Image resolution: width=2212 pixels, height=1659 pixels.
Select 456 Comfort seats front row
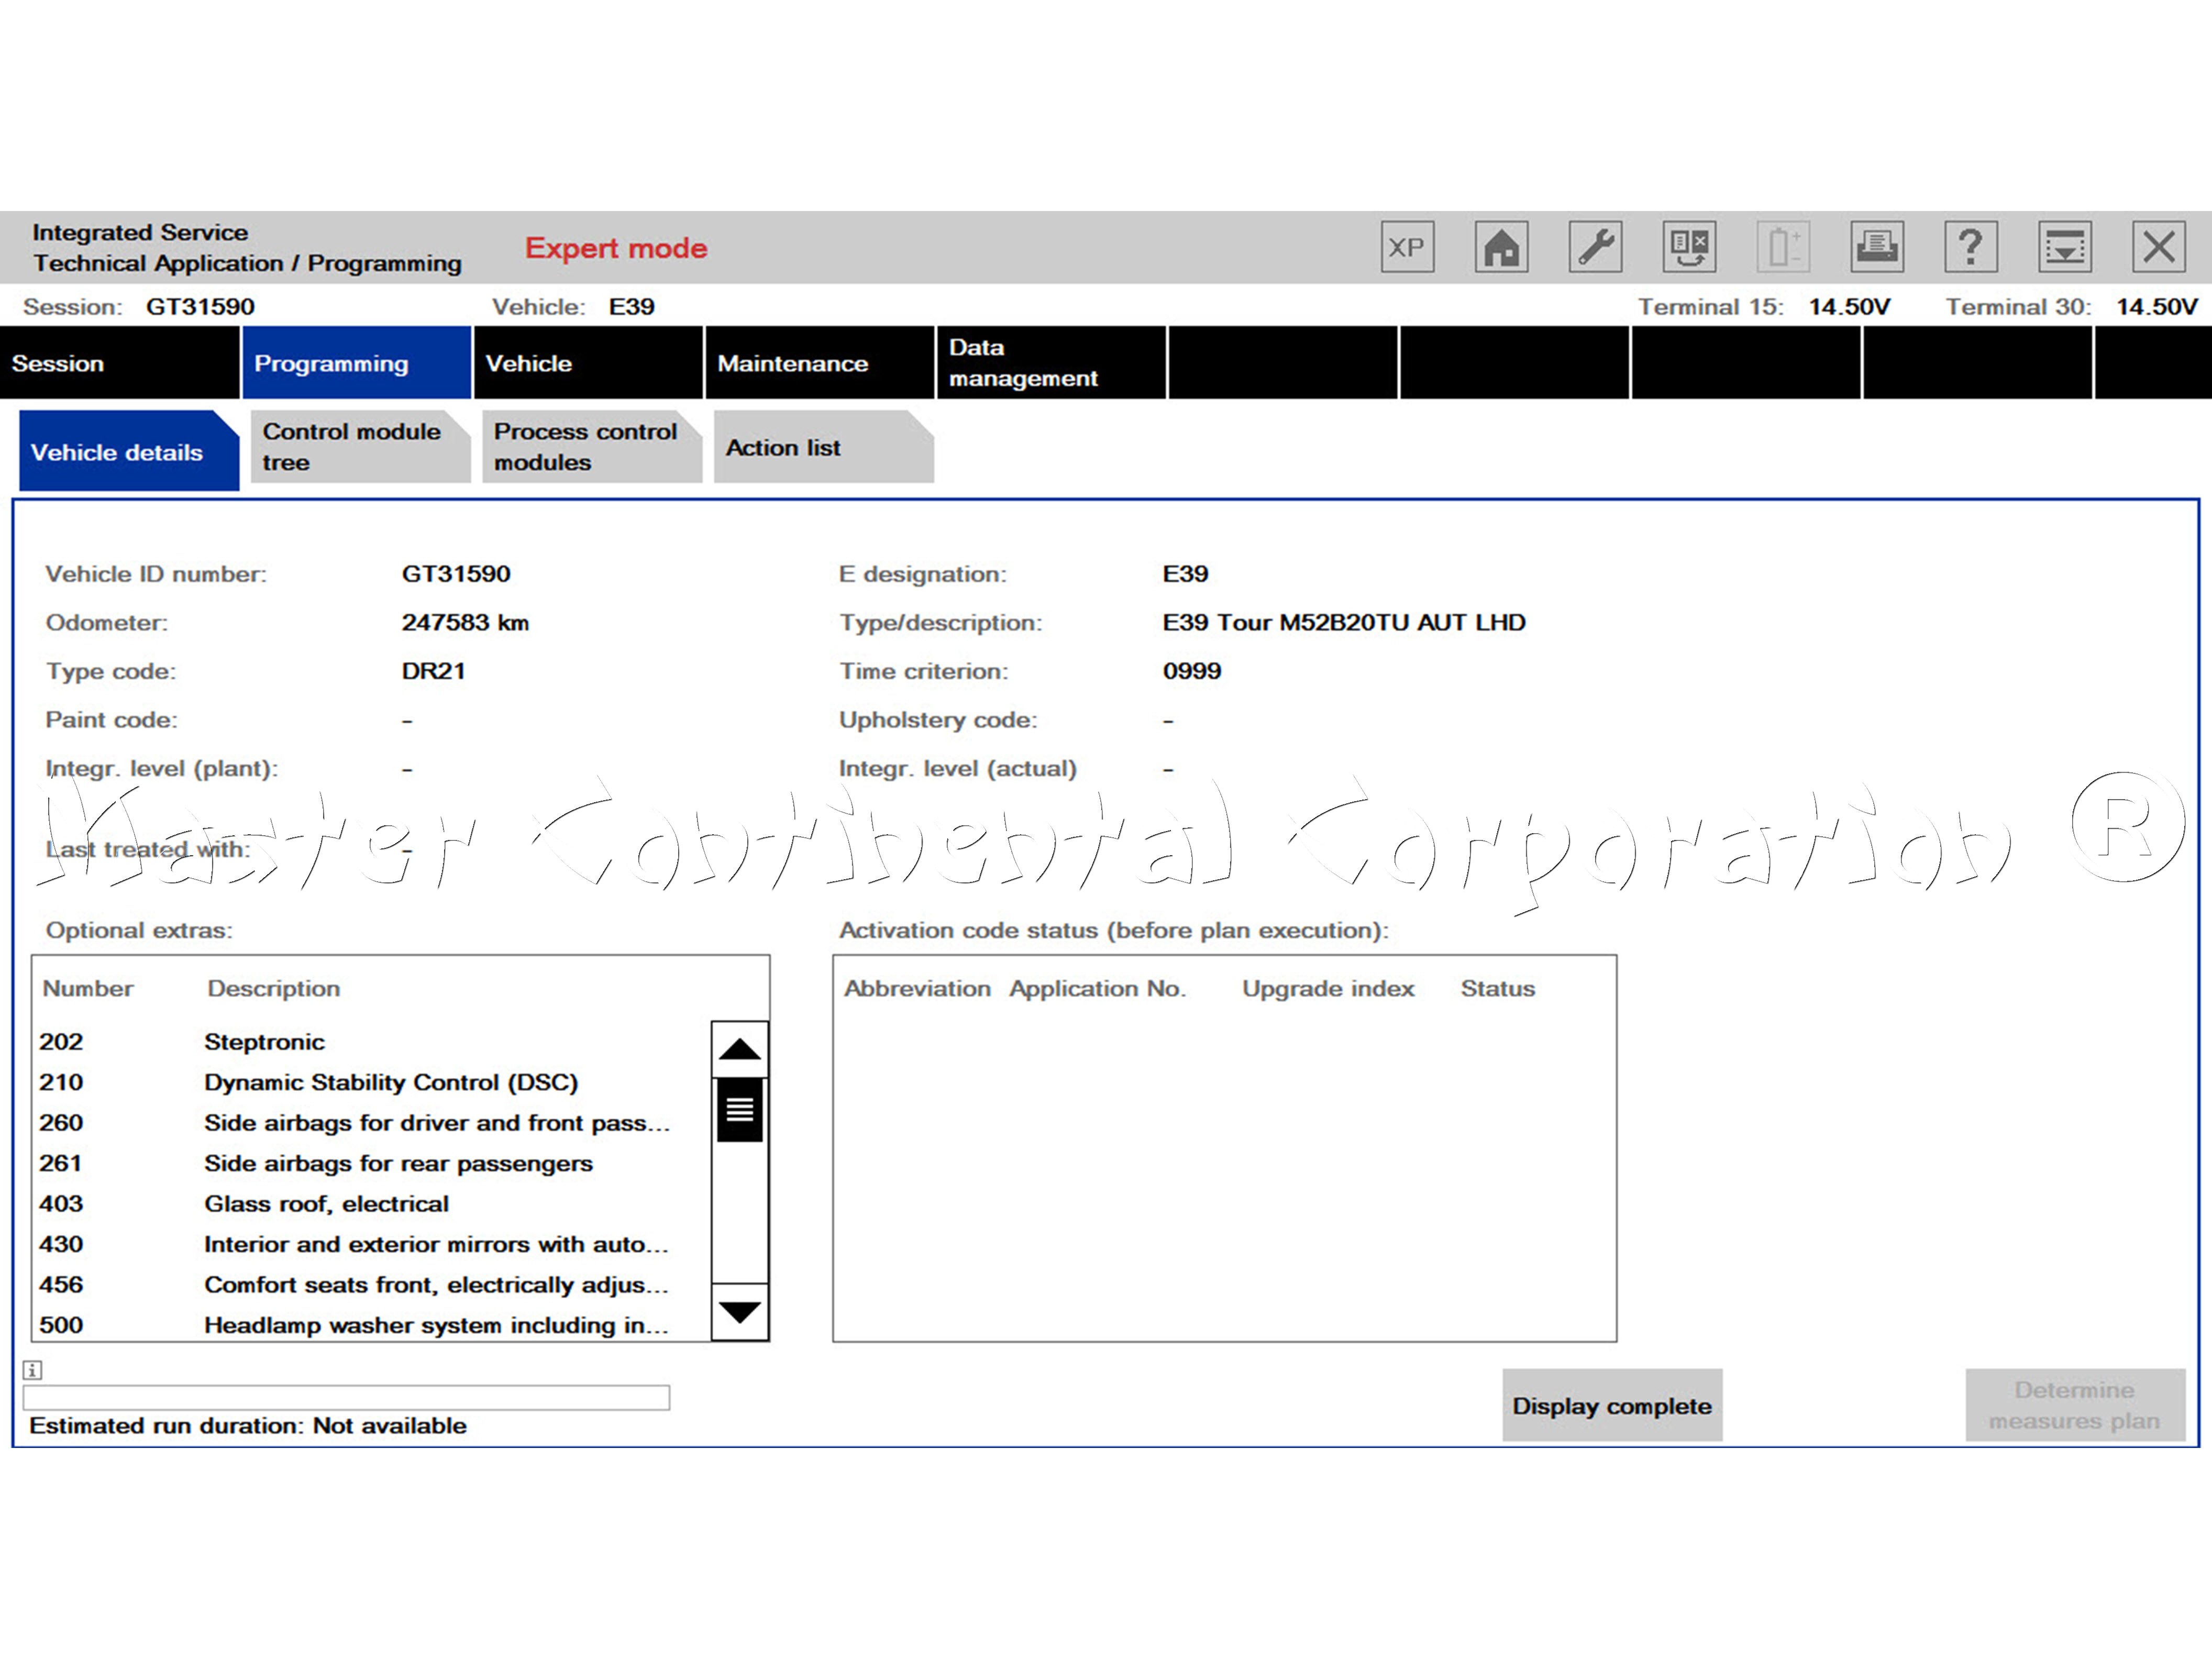click(x=371, y=1285)
